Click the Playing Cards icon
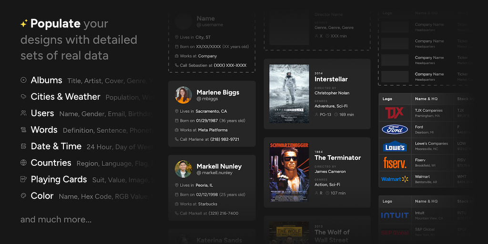 pyautogui.click(x=23, y=180)
